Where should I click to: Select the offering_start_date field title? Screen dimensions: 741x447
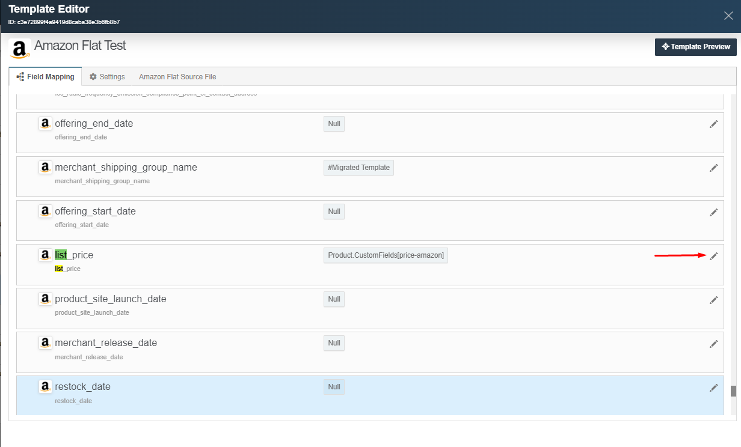coord(95,211)
